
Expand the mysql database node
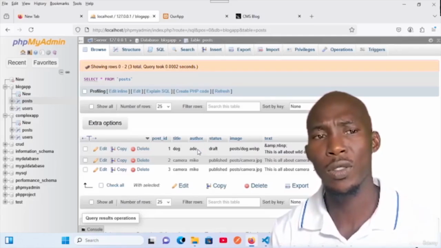[5, 173]
